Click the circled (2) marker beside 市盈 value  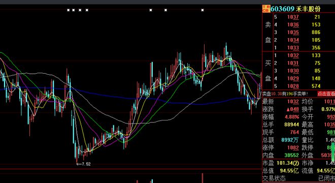[296, 163]
